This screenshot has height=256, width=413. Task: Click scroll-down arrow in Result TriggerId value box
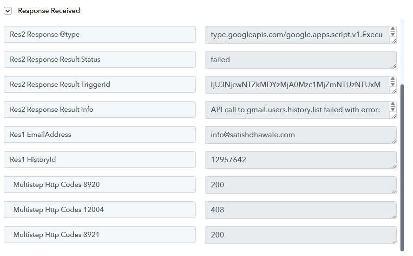pos(393,84)
